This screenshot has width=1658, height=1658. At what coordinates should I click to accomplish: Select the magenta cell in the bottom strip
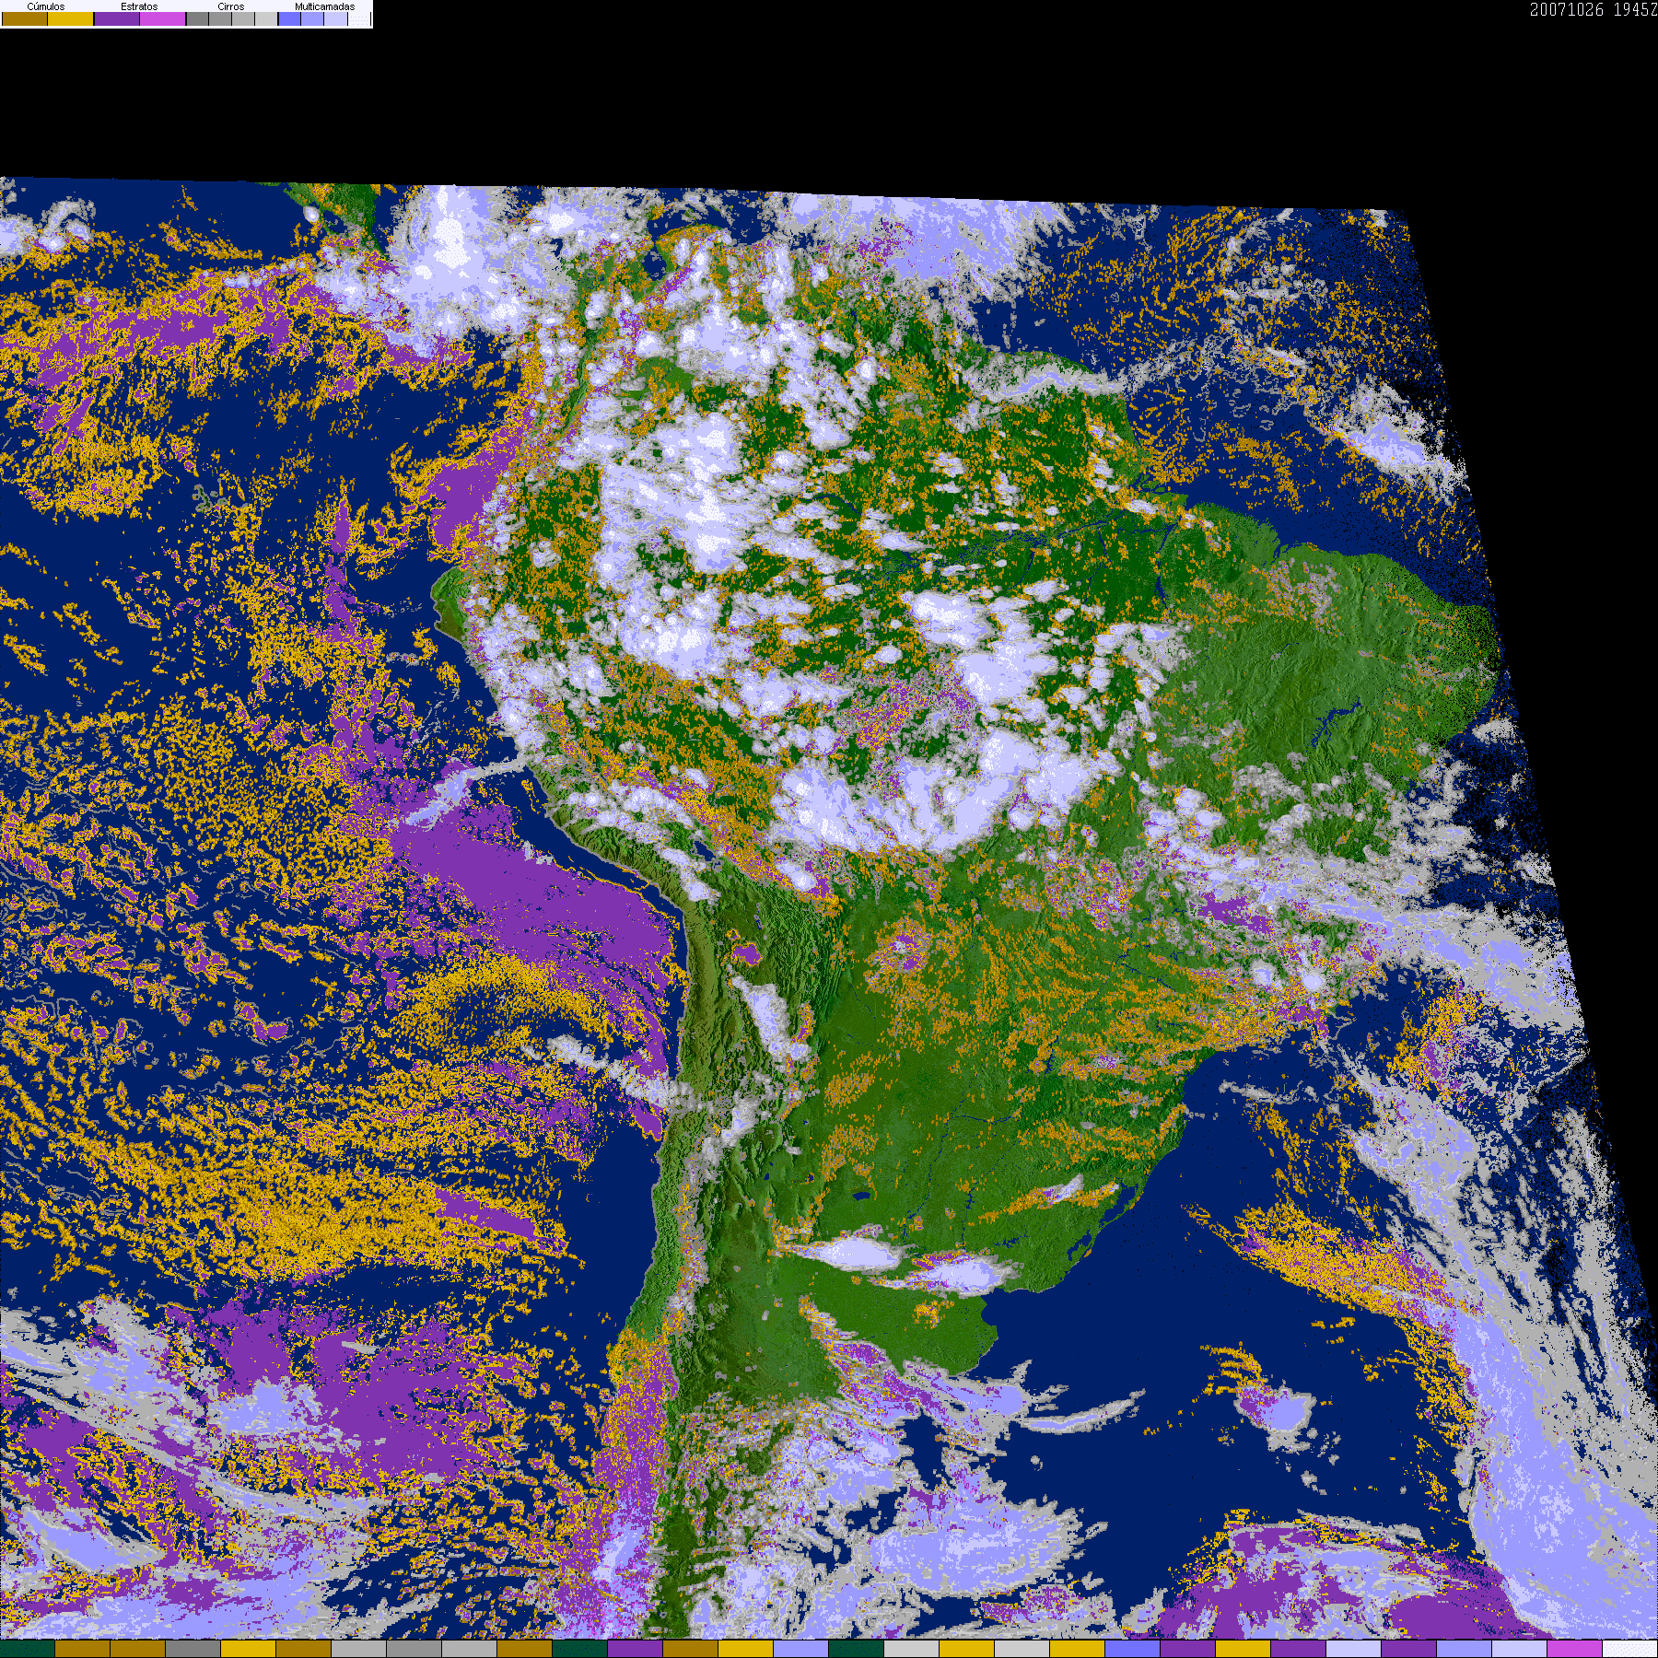coord(1574,1649)
